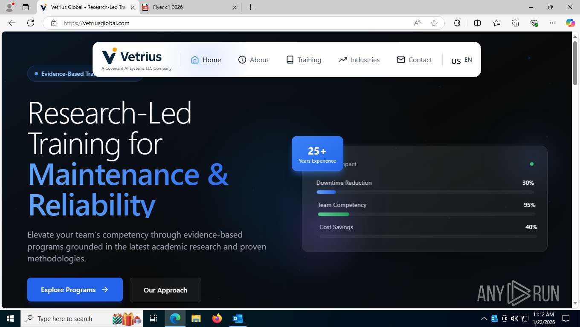The image size is (580, 327).
Task: Click the Our Approach button
Action: [165, 290]
